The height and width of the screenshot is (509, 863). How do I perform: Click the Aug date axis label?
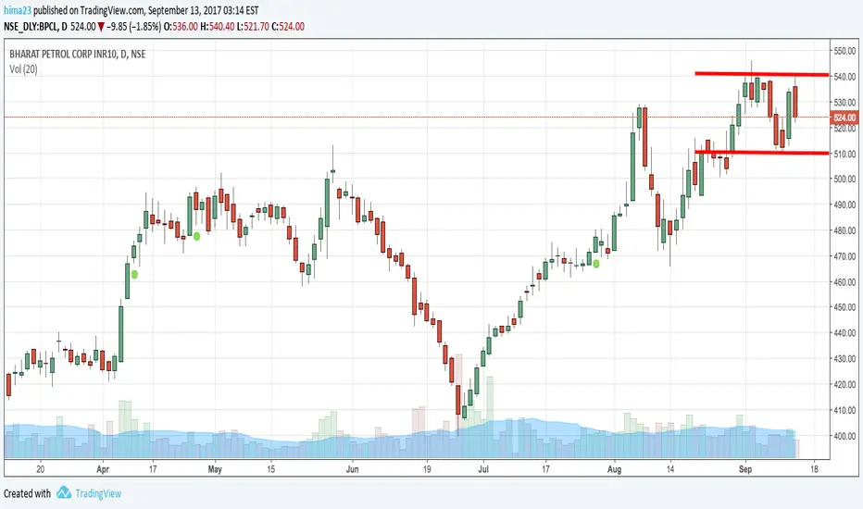pos(614,469)
